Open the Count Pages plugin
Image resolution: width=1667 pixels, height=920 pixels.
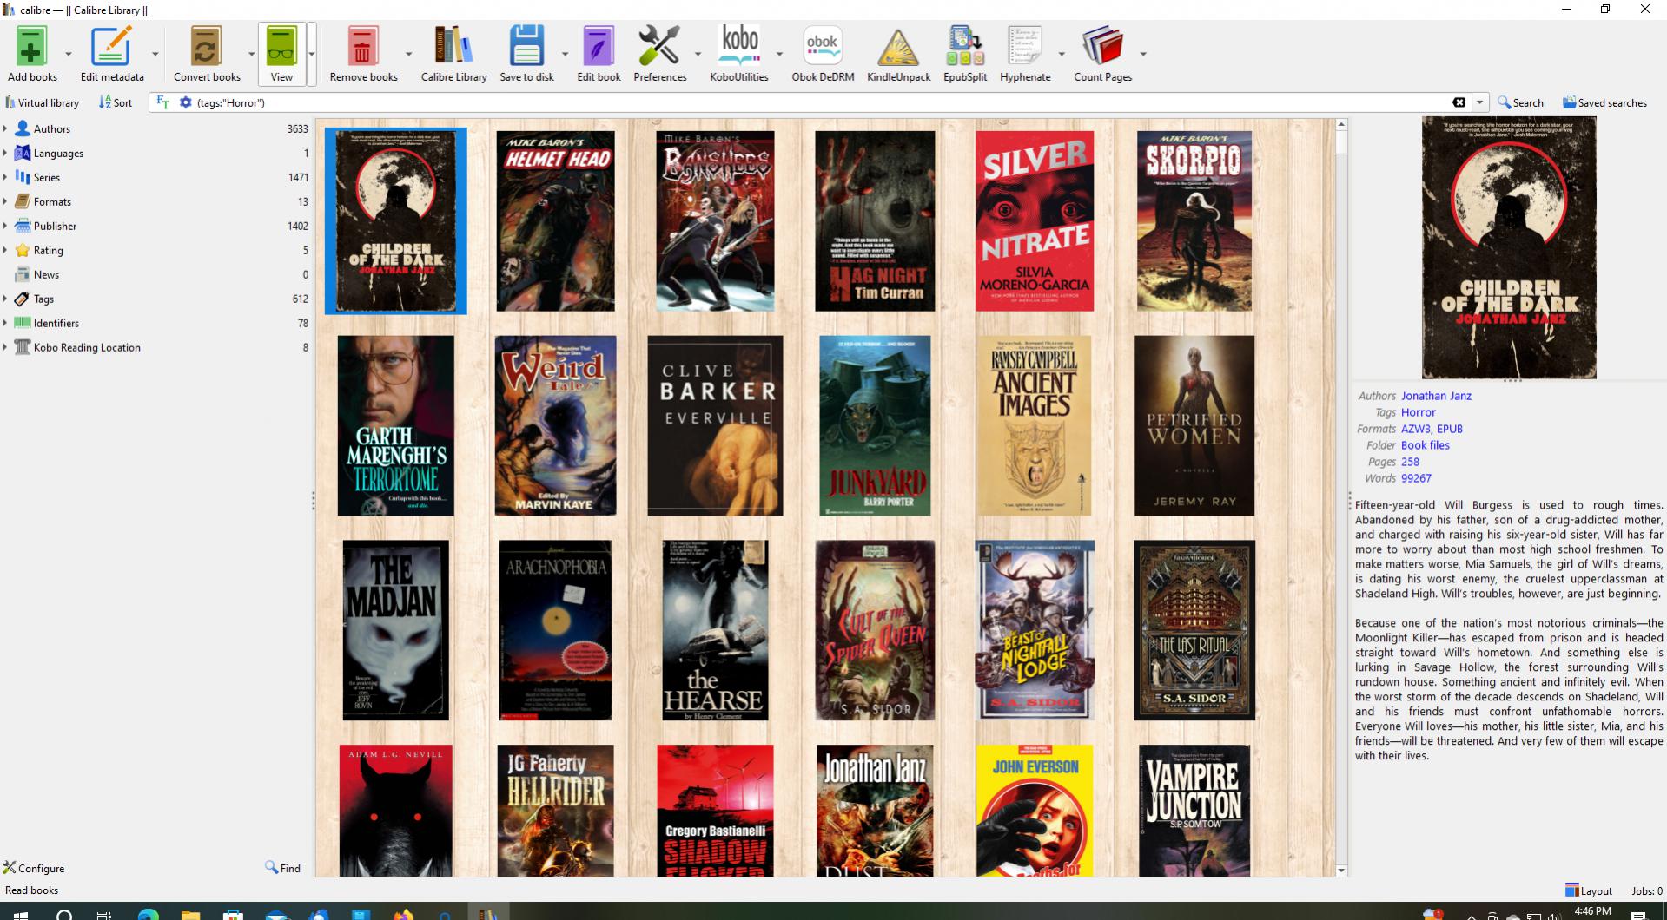click(x=1101, y=48)
